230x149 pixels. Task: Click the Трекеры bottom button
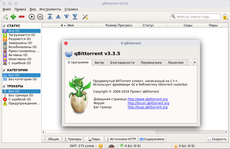click(73, 139)
